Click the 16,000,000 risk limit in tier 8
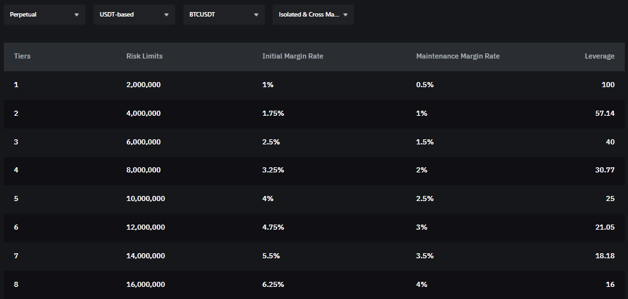 (145, 284)
